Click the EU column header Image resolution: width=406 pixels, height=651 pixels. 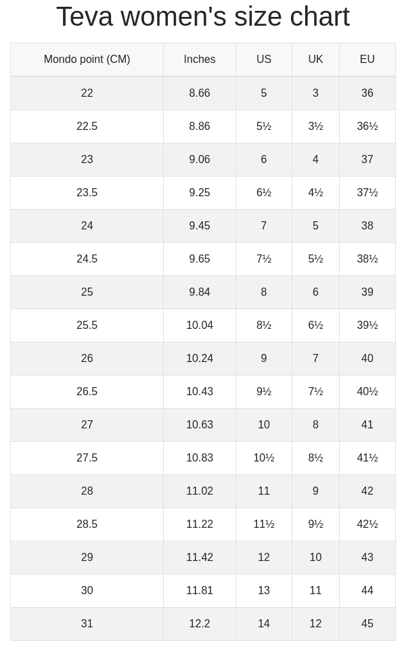(x=367, y=60)
